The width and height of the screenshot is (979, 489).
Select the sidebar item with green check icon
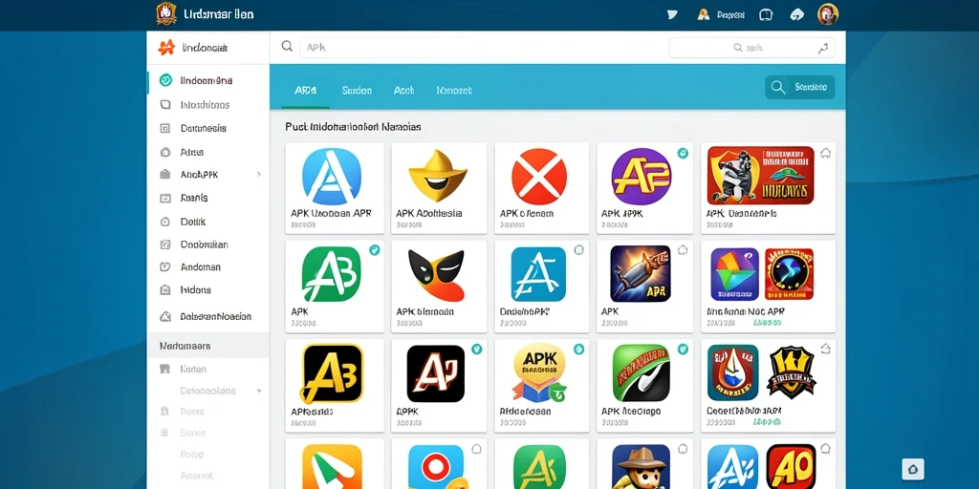click(x=208, y=80)
